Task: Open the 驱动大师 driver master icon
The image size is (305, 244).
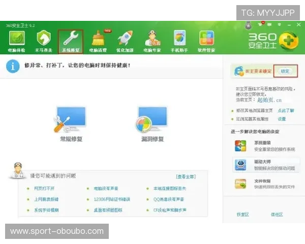Action: pos(240,165)
